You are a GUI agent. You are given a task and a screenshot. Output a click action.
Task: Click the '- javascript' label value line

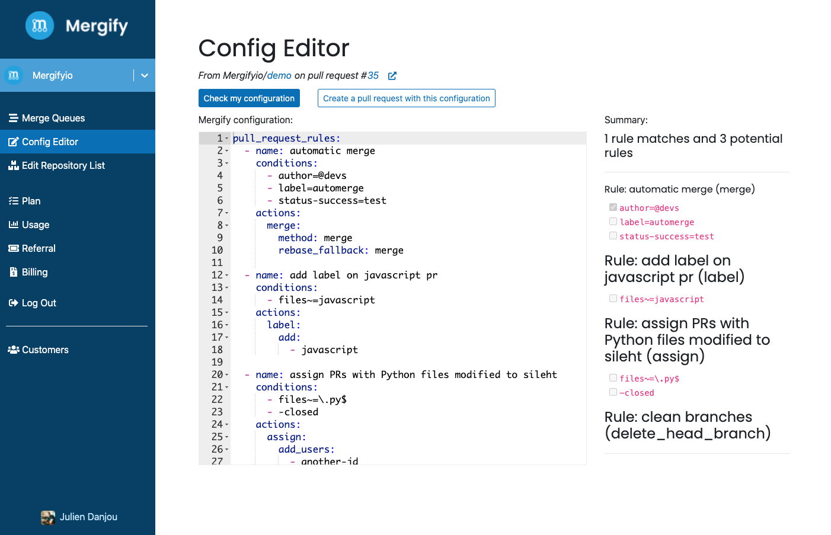[324, 350]
